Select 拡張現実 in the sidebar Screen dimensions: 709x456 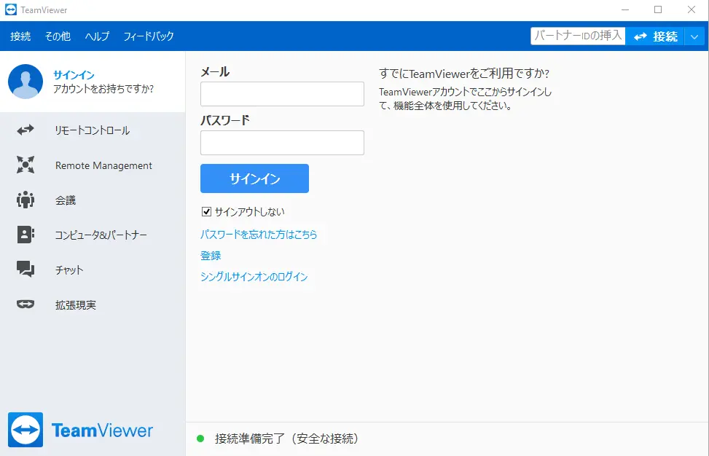click(x=93, y=305)
